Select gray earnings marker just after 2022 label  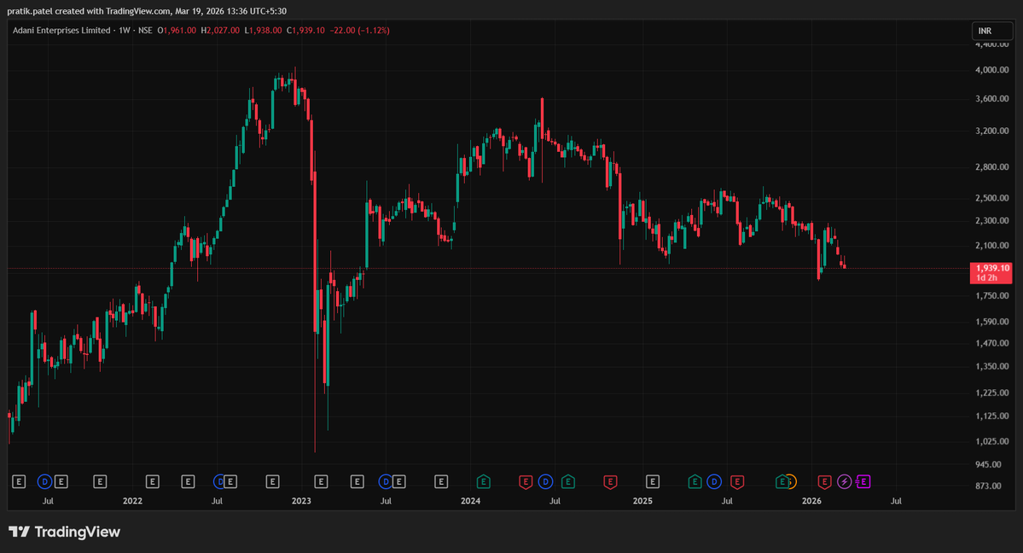pyautogui.click(x=152, y=482)
